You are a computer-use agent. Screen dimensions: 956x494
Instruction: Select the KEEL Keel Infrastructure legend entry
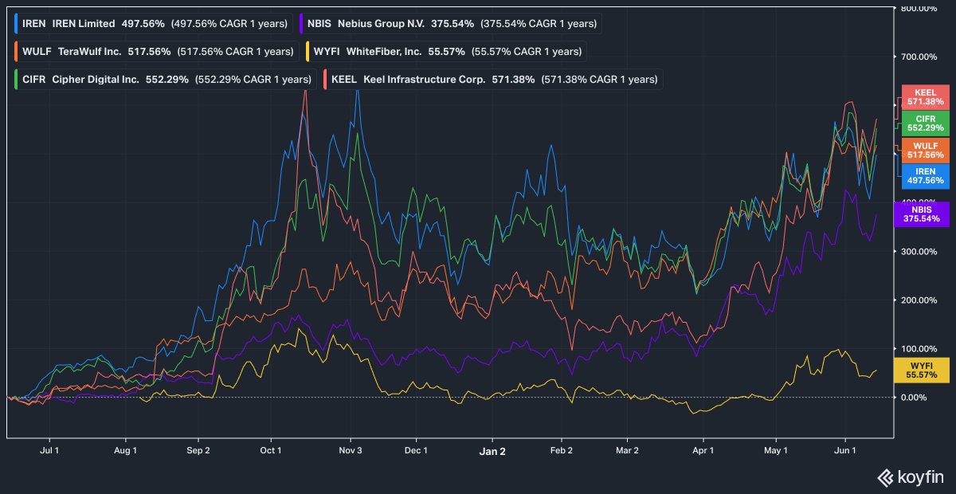[x=492, y=79]
